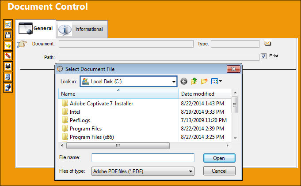The image size is (301, 186).
Task: Go up one folder level
Action: coord(194,81)
